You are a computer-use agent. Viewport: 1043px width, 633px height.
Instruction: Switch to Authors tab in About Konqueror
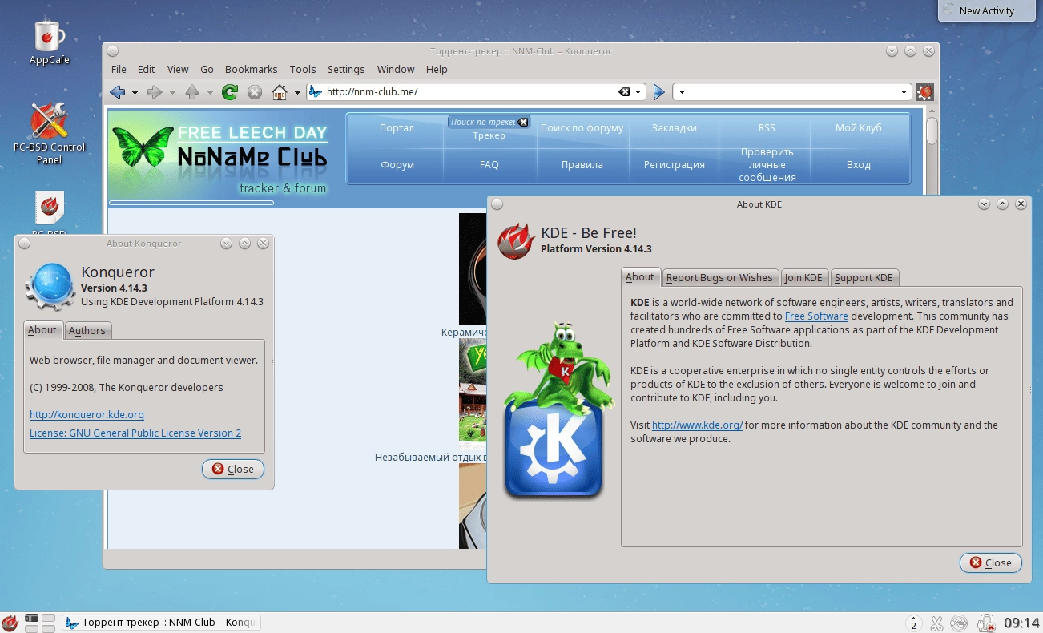click(x=87, y=330)
